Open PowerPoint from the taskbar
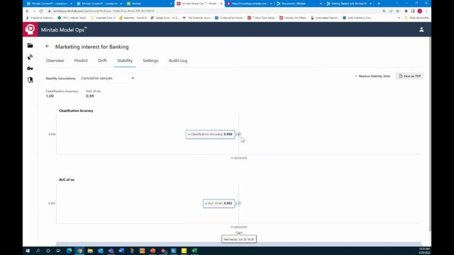Image resolution: width=454 pixels, height=255 pixels. (x=153, y=251)
